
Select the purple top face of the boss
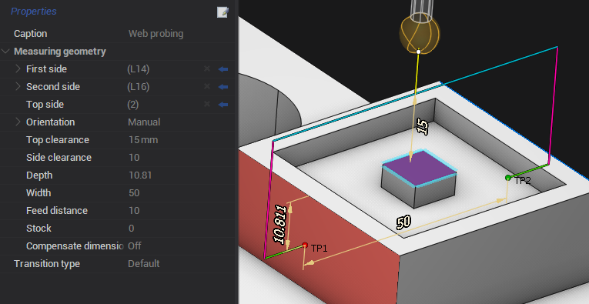419,167
